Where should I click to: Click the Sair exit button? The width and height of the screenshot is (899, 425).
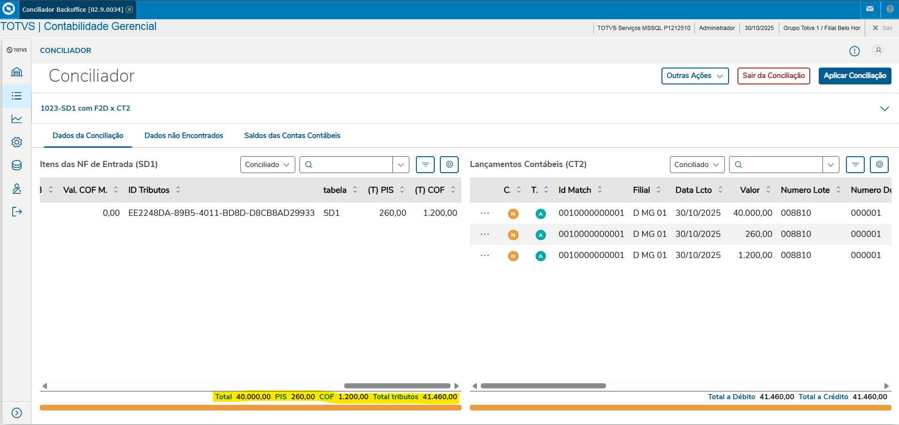(883, 28)
